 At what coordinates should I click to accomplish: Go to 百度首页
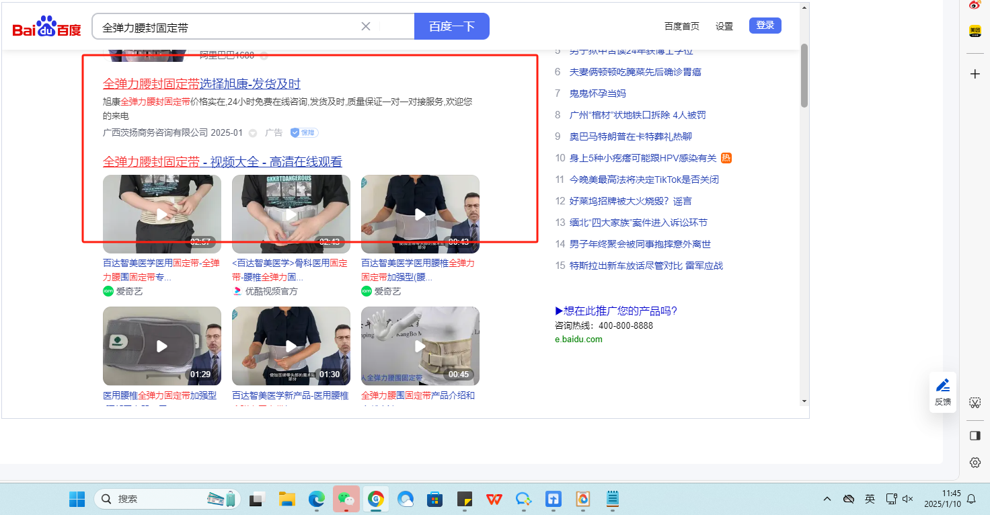682,26
